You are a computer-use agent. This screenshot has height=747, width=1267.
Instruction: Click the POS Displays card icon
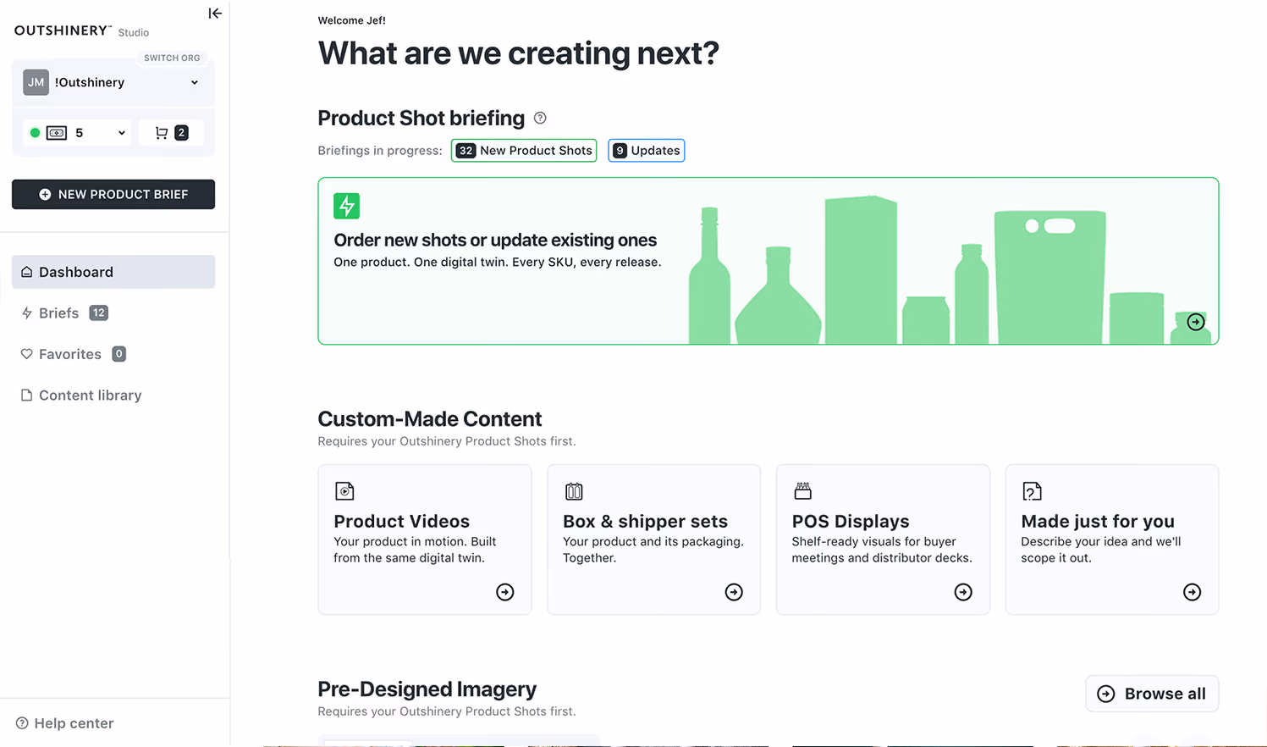(x=802, y=491)
